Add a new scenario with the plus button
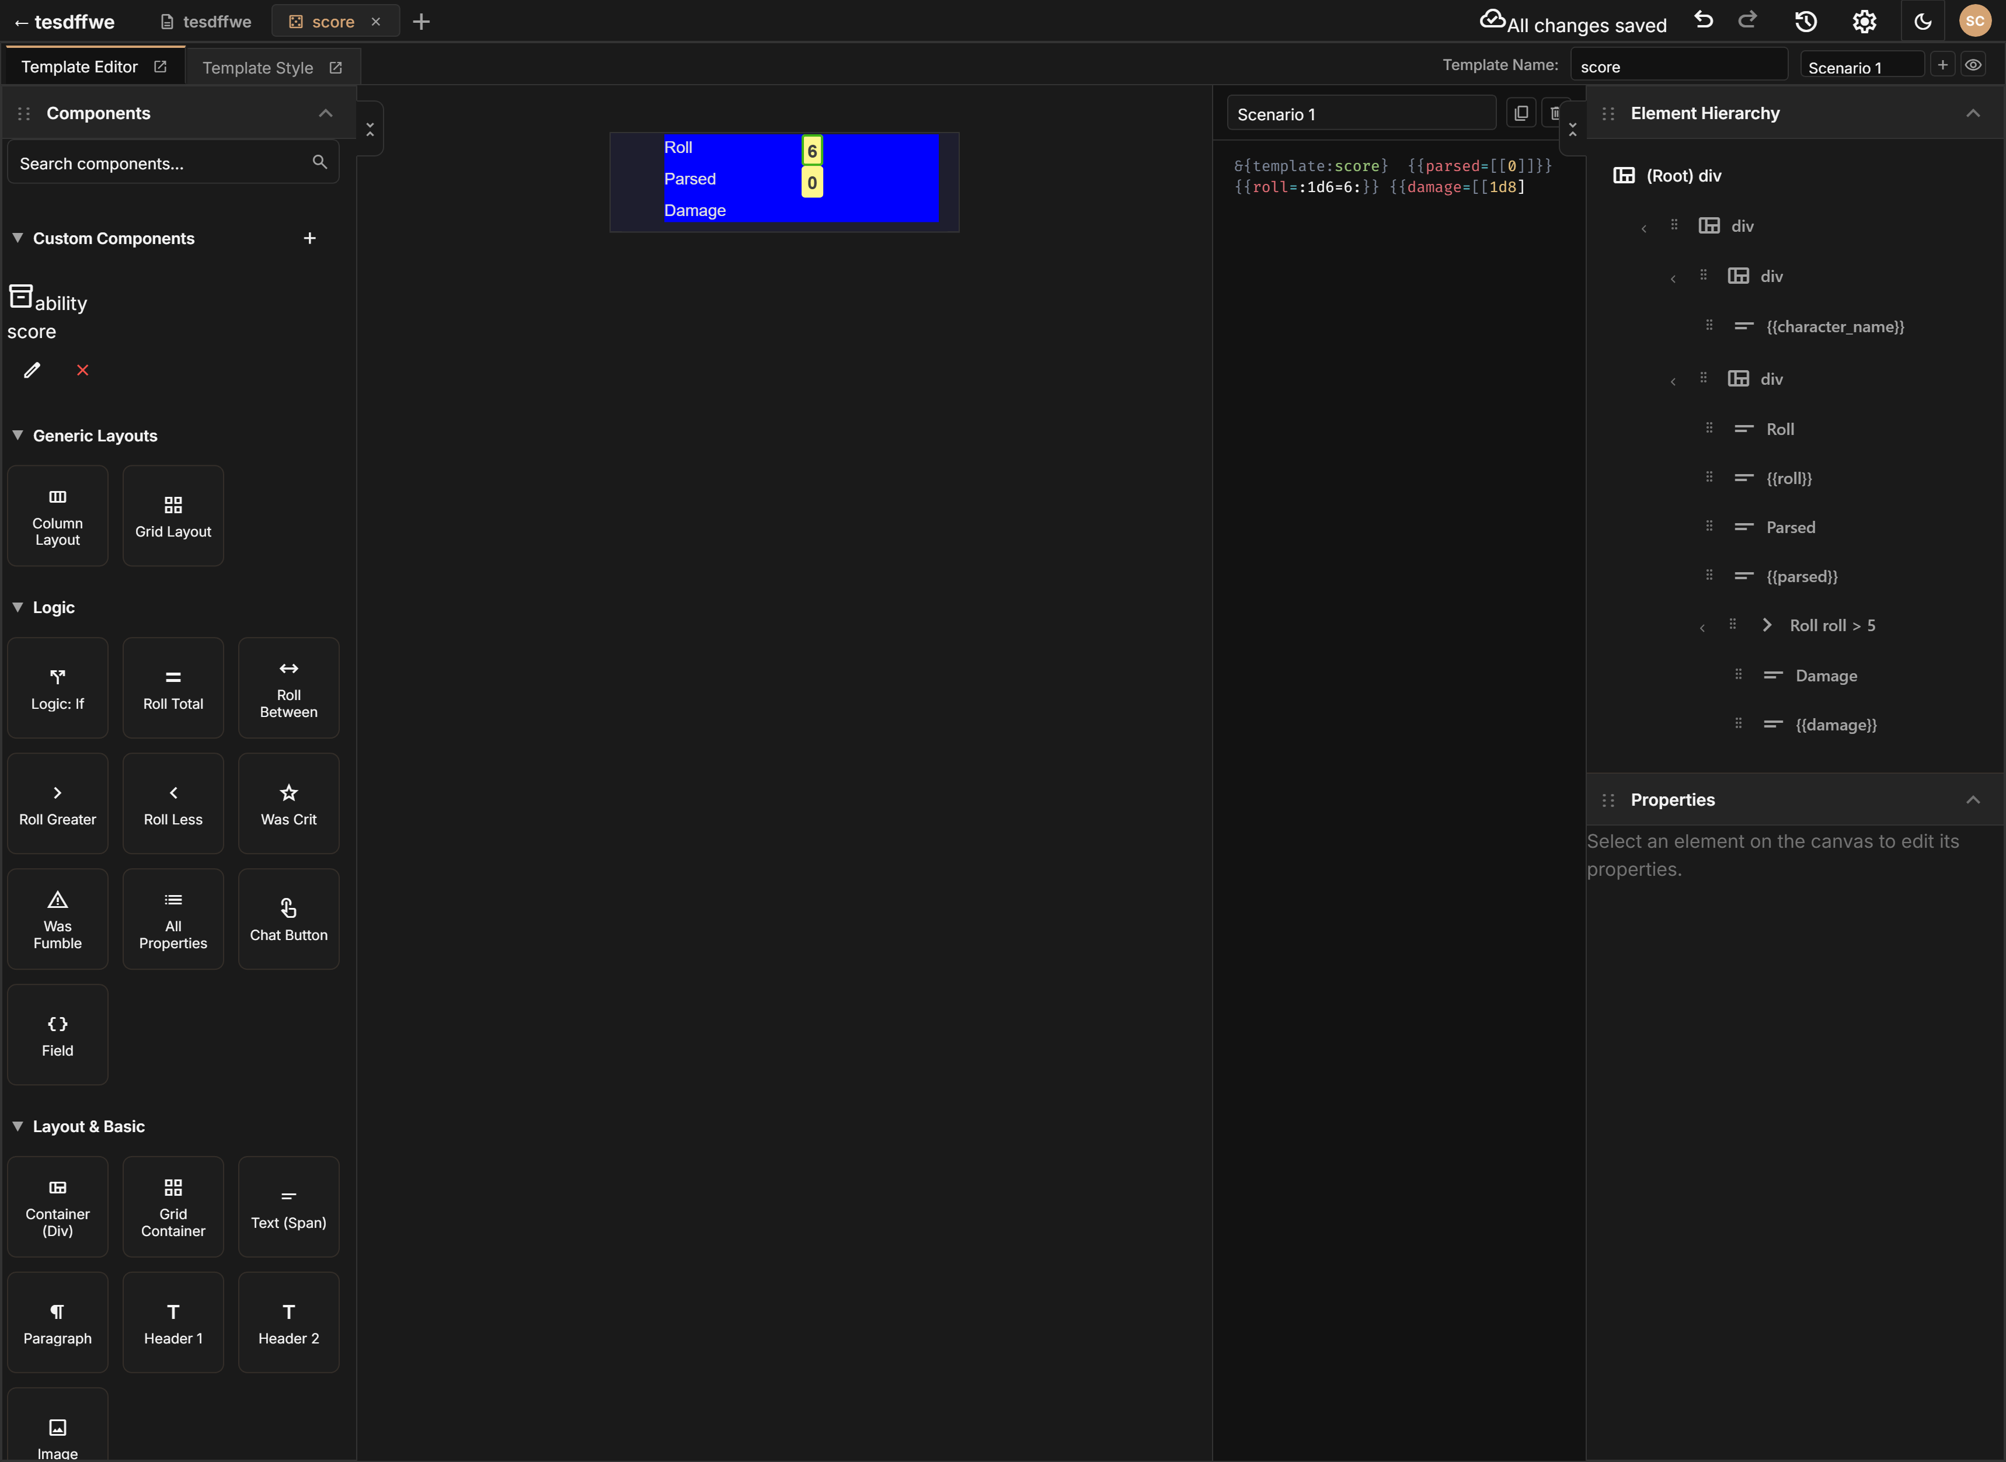The height and width of the screenshot is (1462, 2006). point(1942,64)
